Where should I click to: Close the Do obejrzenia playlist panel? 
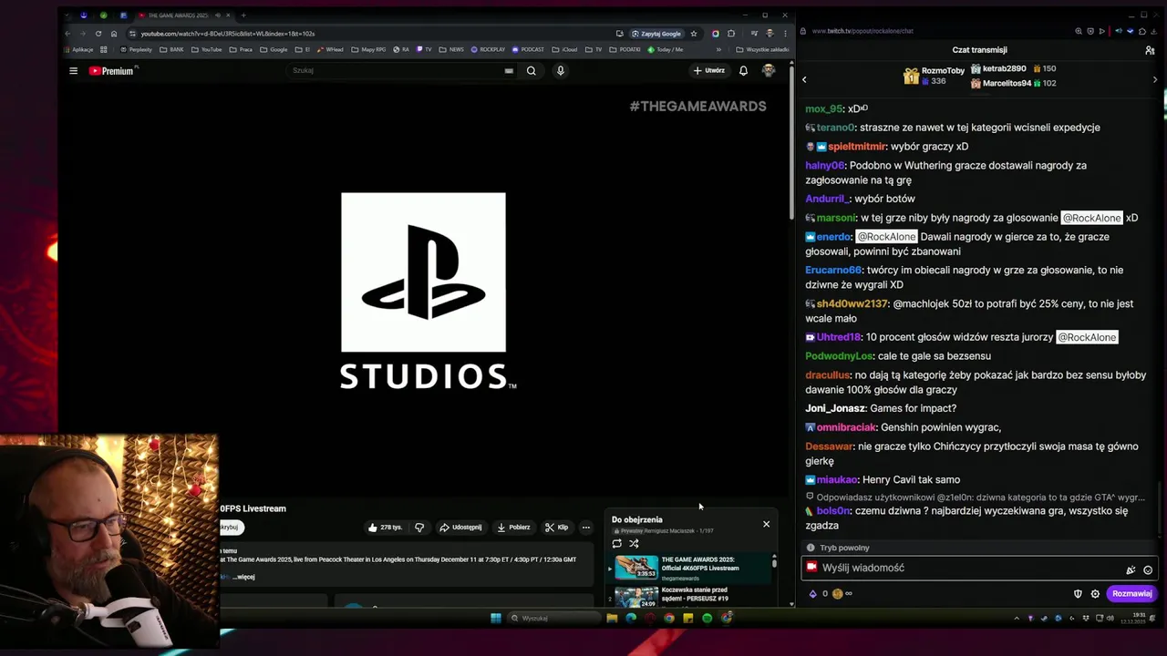(766, 524)
